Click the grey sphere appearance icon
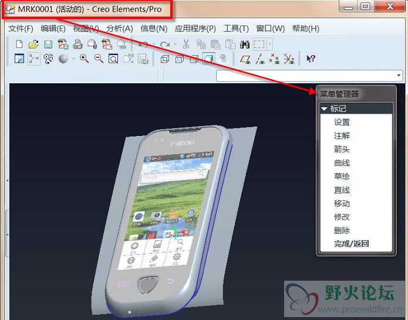Image resolution: width=408 pixels, height=320 pixels. [x=63, y=59]
